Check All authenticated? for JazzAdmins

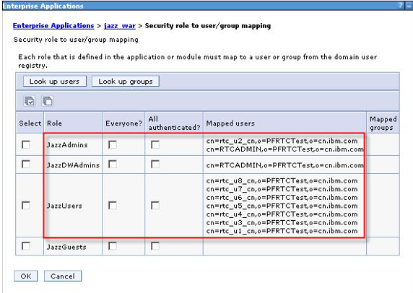(155, 144)
